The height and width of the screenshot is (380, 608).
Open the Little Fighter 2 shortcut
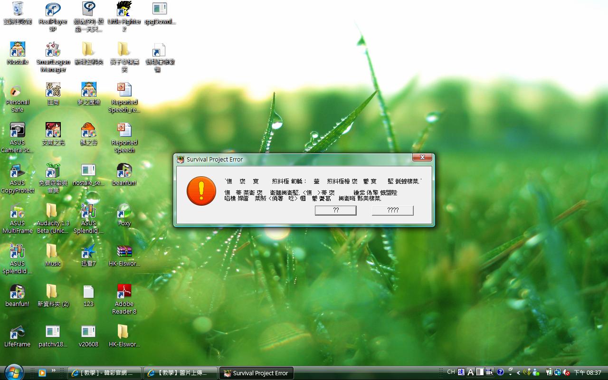[x=124, y=9]
